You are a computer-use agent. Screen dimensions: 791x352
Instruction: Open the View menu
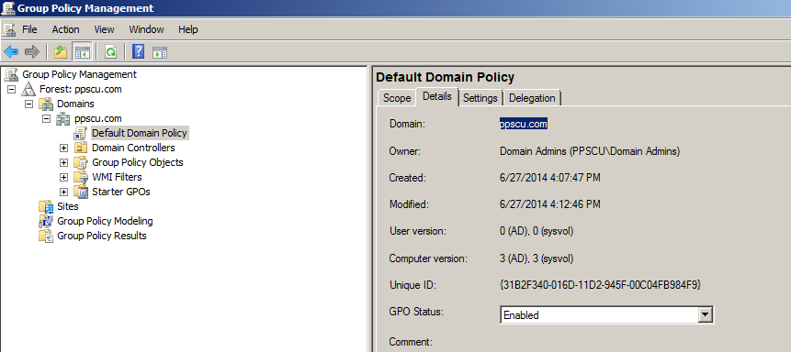104,29
